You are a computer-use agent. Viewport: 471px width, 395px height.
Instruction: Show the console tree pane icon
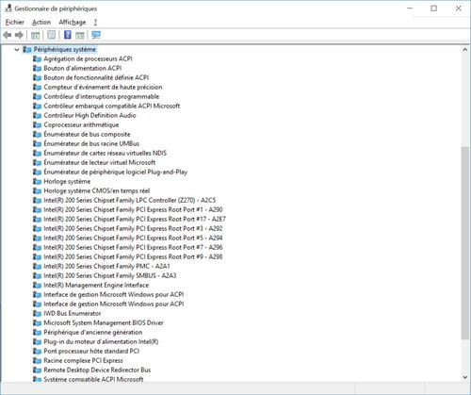(x=35, y=35)
